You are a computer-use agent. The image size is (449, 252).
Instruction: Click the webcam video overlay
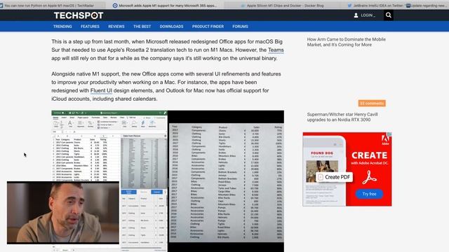pos(63,213)
